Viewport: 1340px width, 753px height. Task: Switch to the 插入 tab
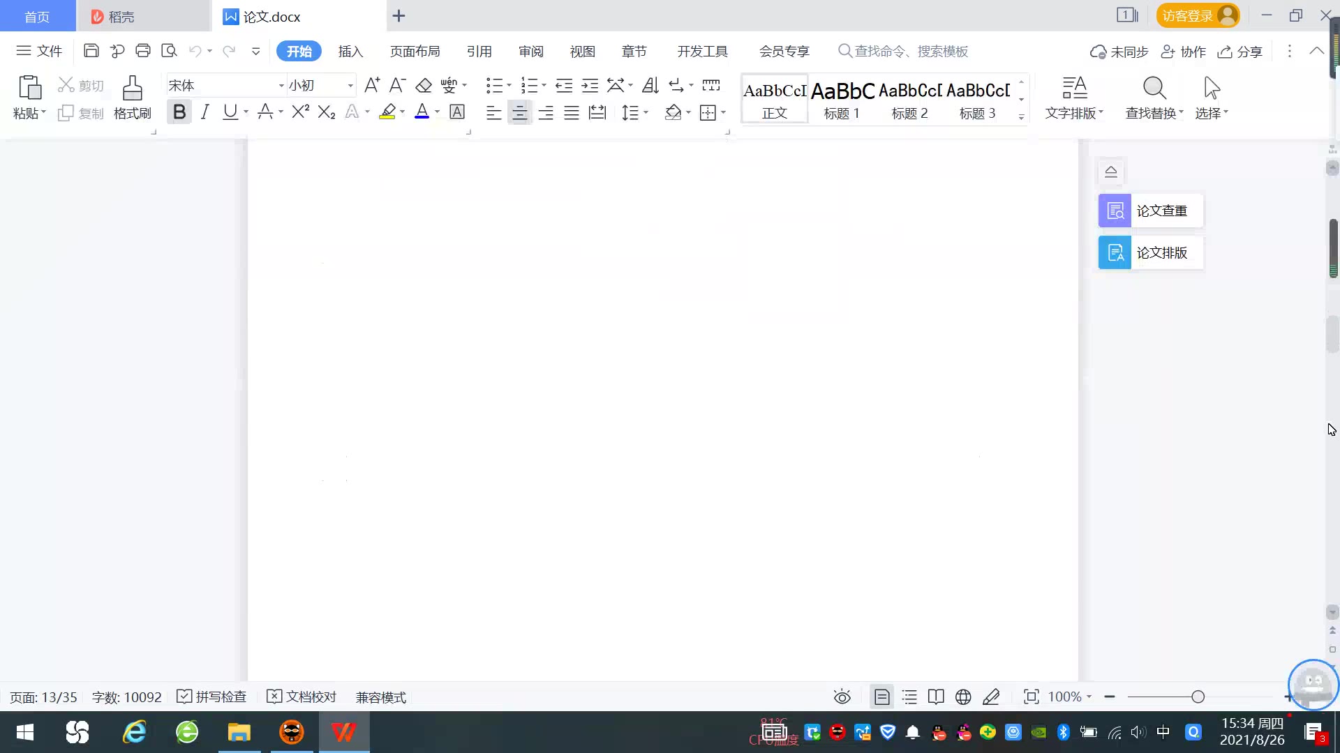(350, 51)
